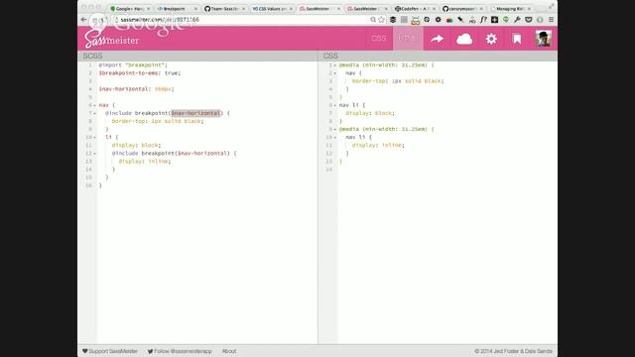The width and height of the screenshot is (635, 357).
Task: Fold the @include block at SCSS line 12
Action: coord(95,154)
